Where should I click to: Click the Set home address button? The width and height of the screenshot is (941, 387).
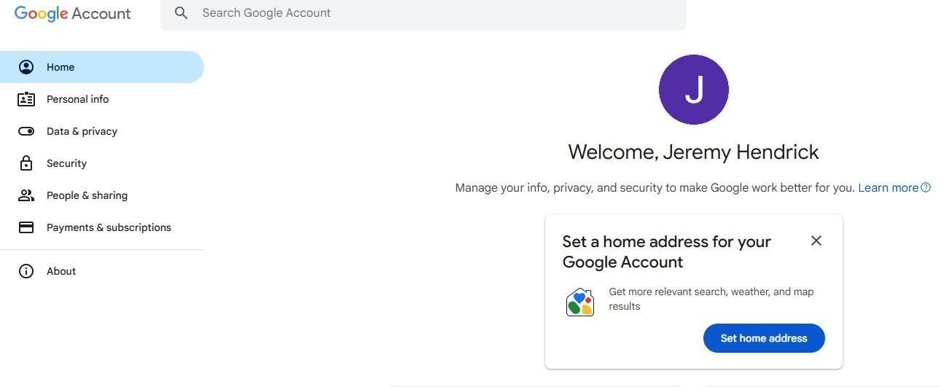pos(764,338)
